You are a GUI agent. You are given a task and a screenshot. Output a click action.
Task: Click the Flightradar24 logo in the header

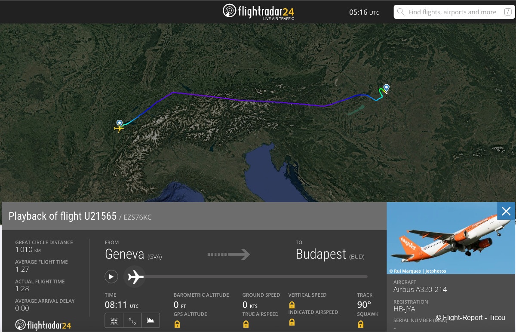pos(258,12)
